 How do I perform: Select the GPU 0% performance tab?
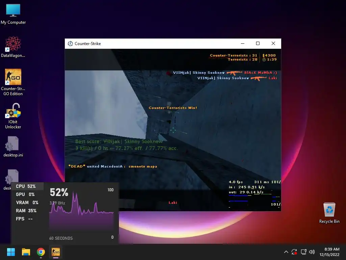point(27,194)
